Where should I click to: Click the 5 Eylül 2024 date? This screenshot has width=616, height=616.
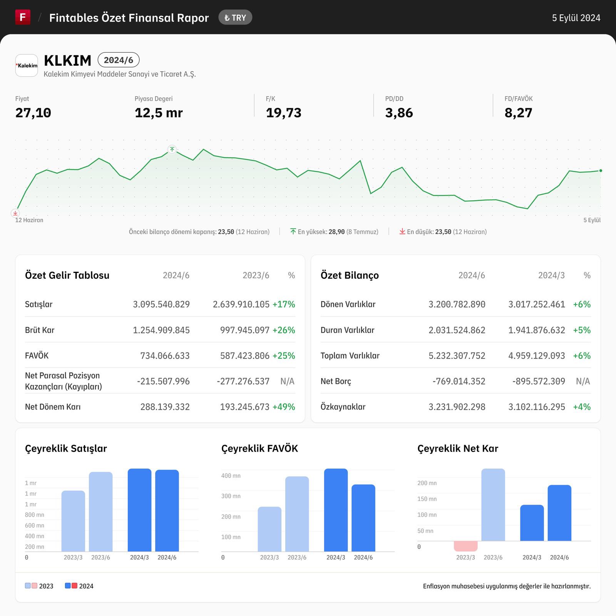click(576, 18)
